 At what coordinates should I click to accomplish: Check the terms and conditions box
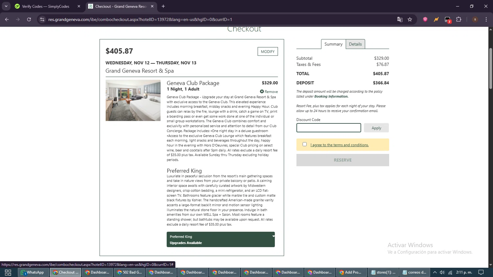tap(305, 144)
